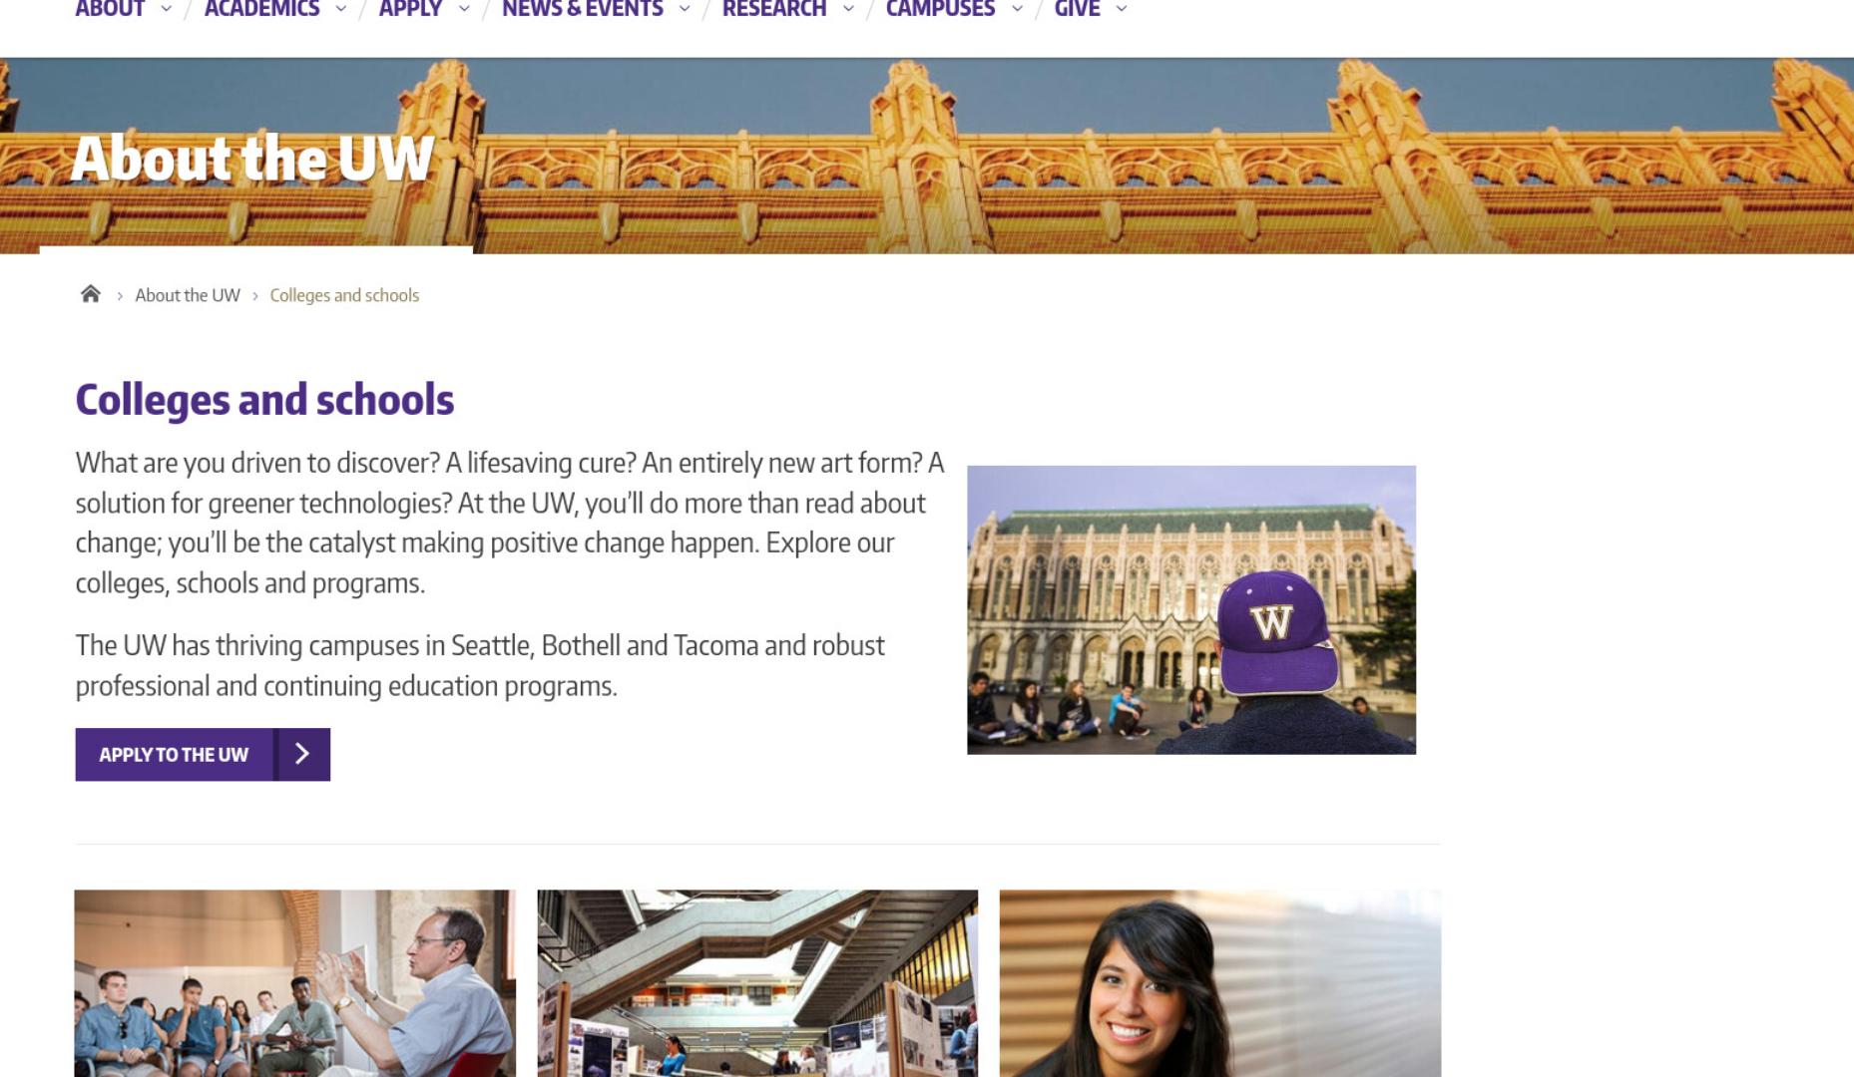The height and width of the screenshot is (1077, 1854).
Task: Open the smiling woman portrait thumbnail
Action: (1220, 983)
